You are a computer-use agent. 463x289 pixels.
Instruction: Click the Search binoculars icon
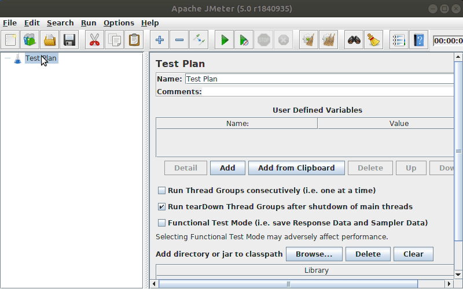point(354,40)
